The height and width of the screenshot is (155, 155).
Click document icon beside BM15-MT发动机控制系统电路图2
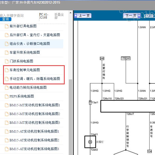7,114
